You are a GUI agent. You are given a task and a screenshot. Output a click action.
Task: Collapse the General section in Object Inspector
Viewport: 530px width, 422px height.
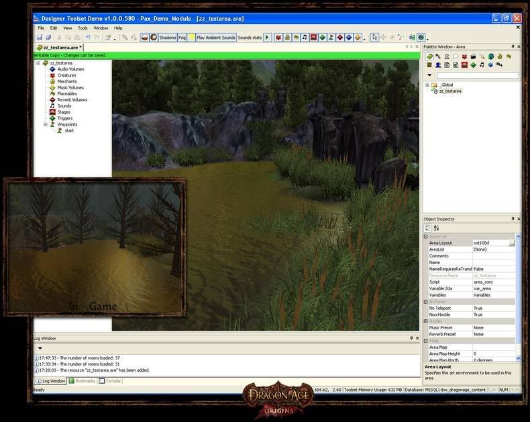click(426, 237)
